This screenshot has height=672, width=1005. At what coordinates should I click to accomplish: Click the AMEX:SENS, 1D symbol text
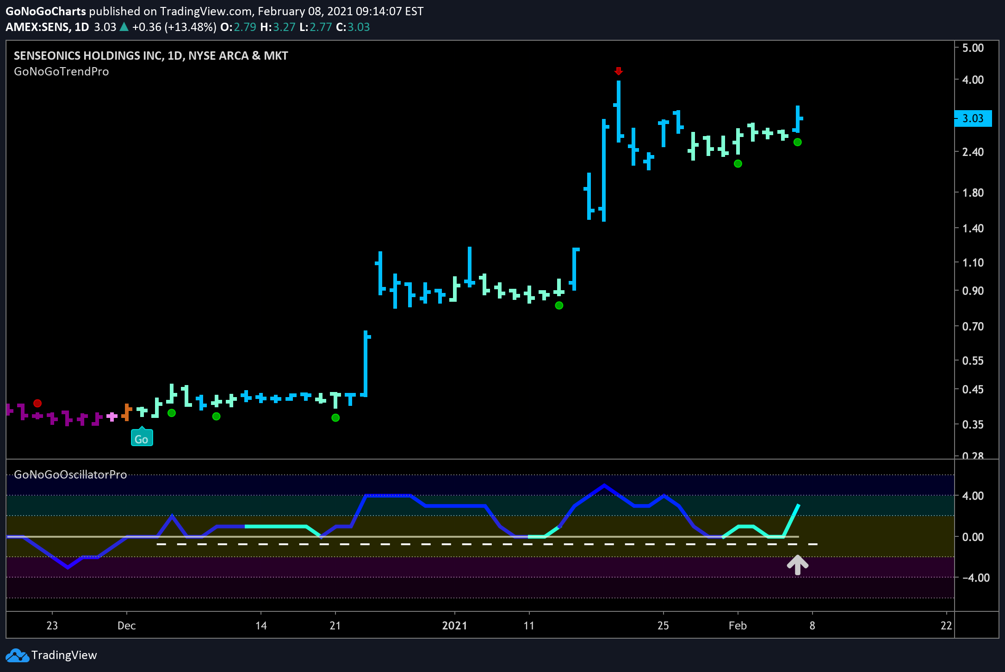[47, 27]
